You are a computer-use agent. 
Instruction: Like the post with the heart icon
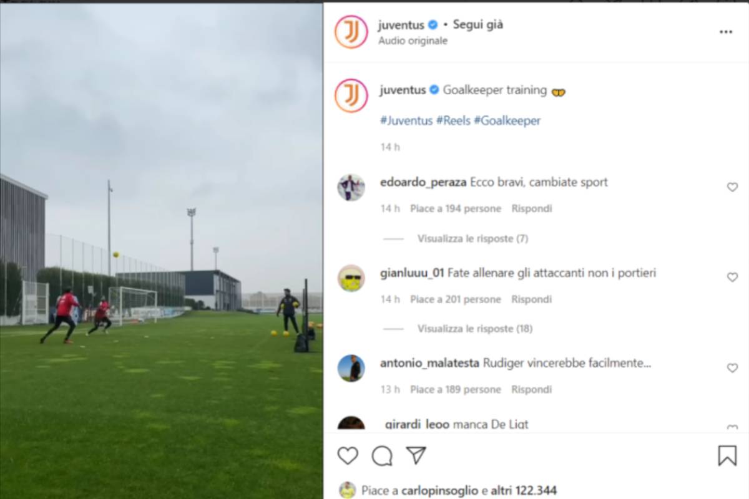[x=348, y=456]
